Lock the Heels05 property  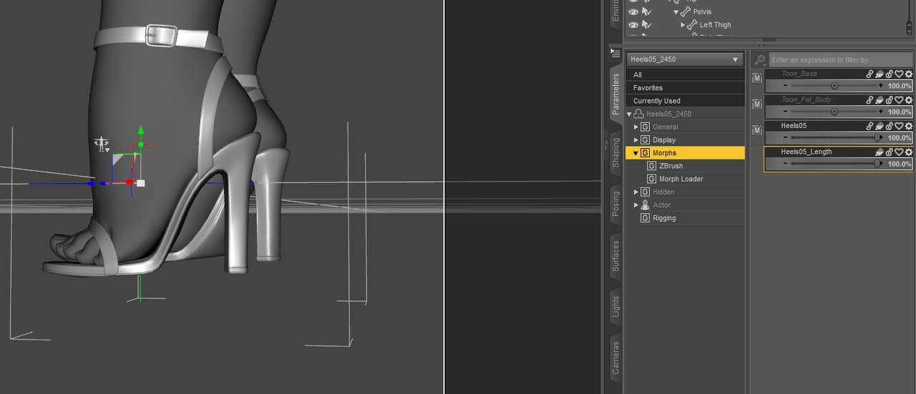pos(890,126)
